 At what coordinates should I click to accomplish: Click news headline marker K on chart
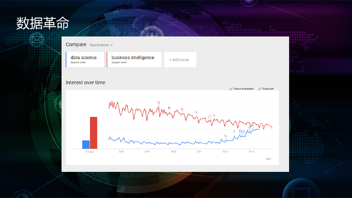tap(197, 112)
